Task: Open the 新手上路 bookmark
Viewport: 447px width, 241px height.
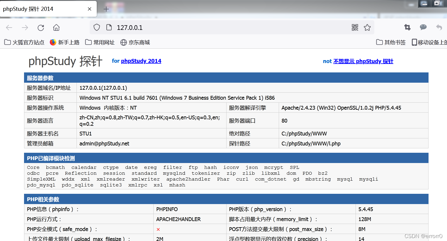Action: [65, 42]
